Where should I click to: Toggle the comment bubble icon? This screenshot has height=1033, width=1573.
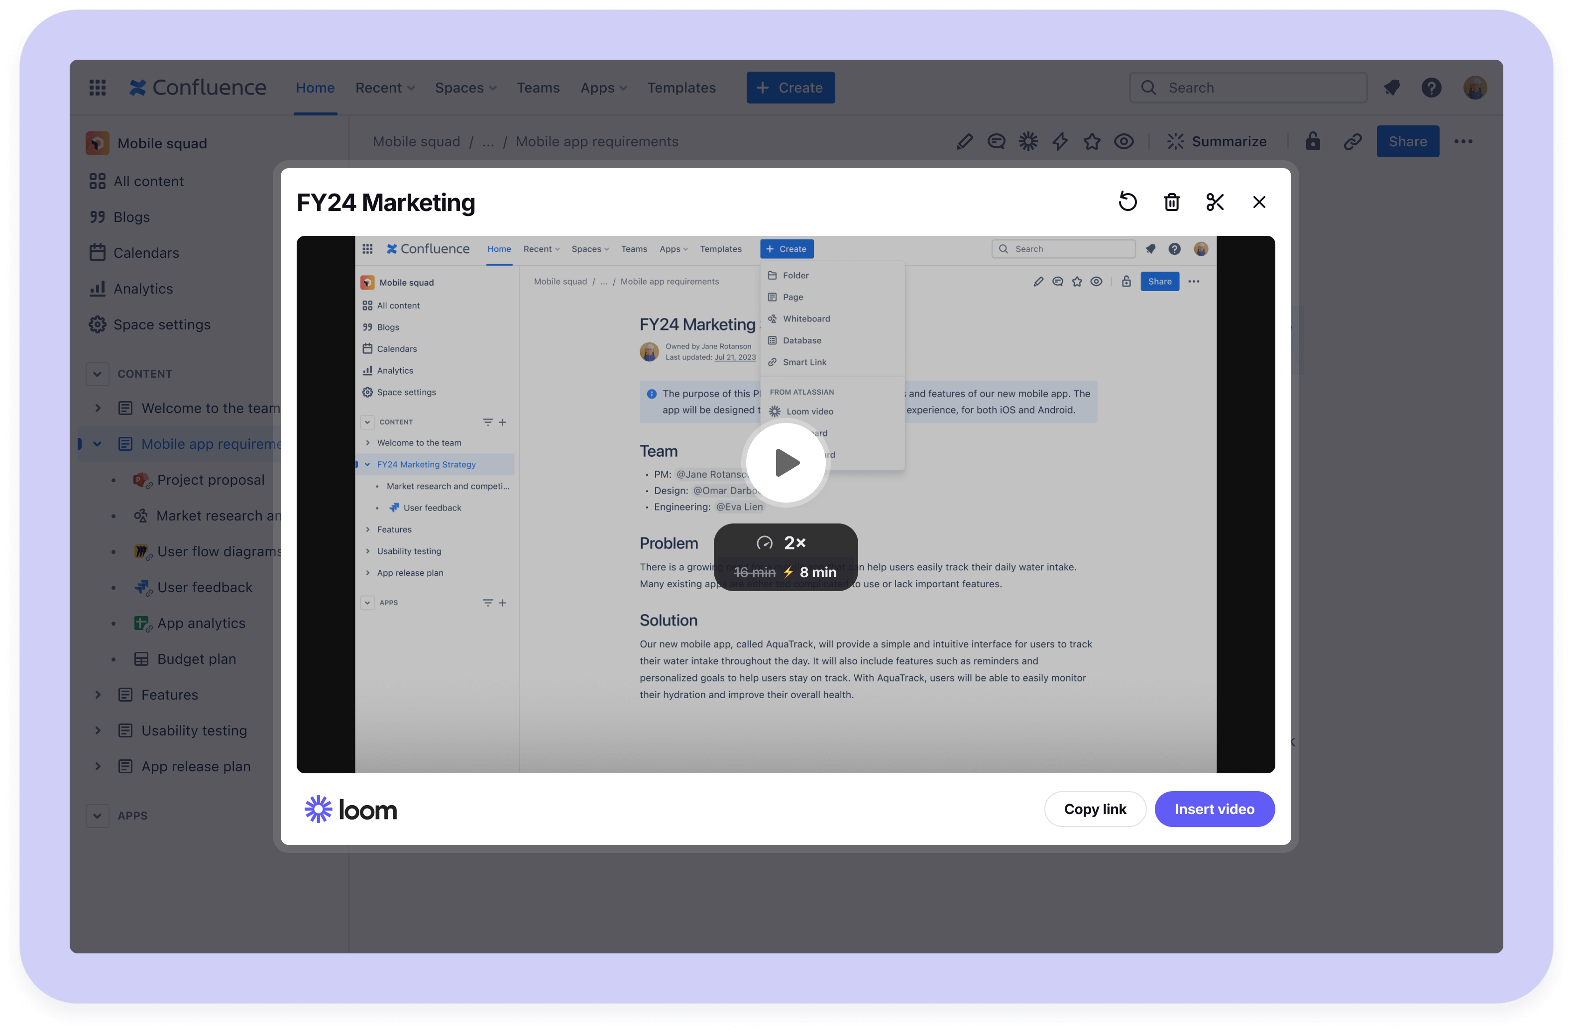pyautogui.click(x=994, y=141)
